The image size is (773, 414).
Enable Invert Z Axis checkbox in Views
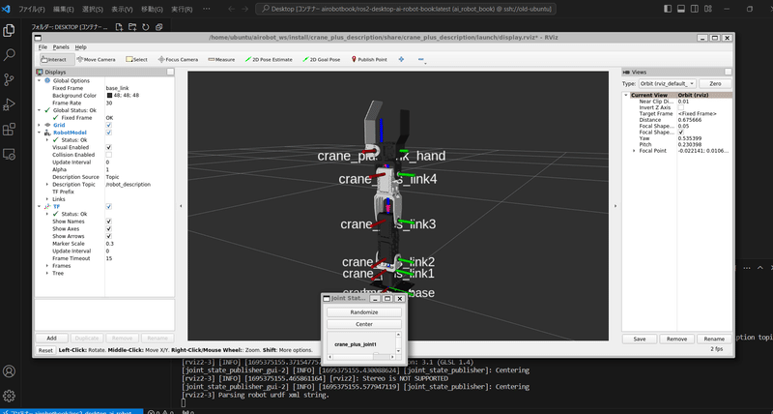(x=681, y=107)
